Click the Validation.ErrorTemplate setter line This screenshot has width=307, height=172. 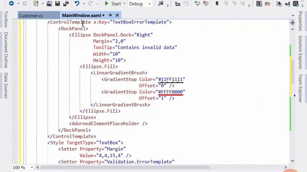click(116, 161)
